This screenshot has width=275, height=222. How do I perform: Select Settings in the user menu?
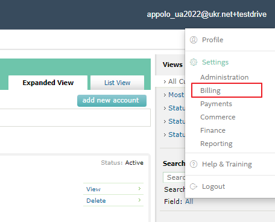click(215, 62)
